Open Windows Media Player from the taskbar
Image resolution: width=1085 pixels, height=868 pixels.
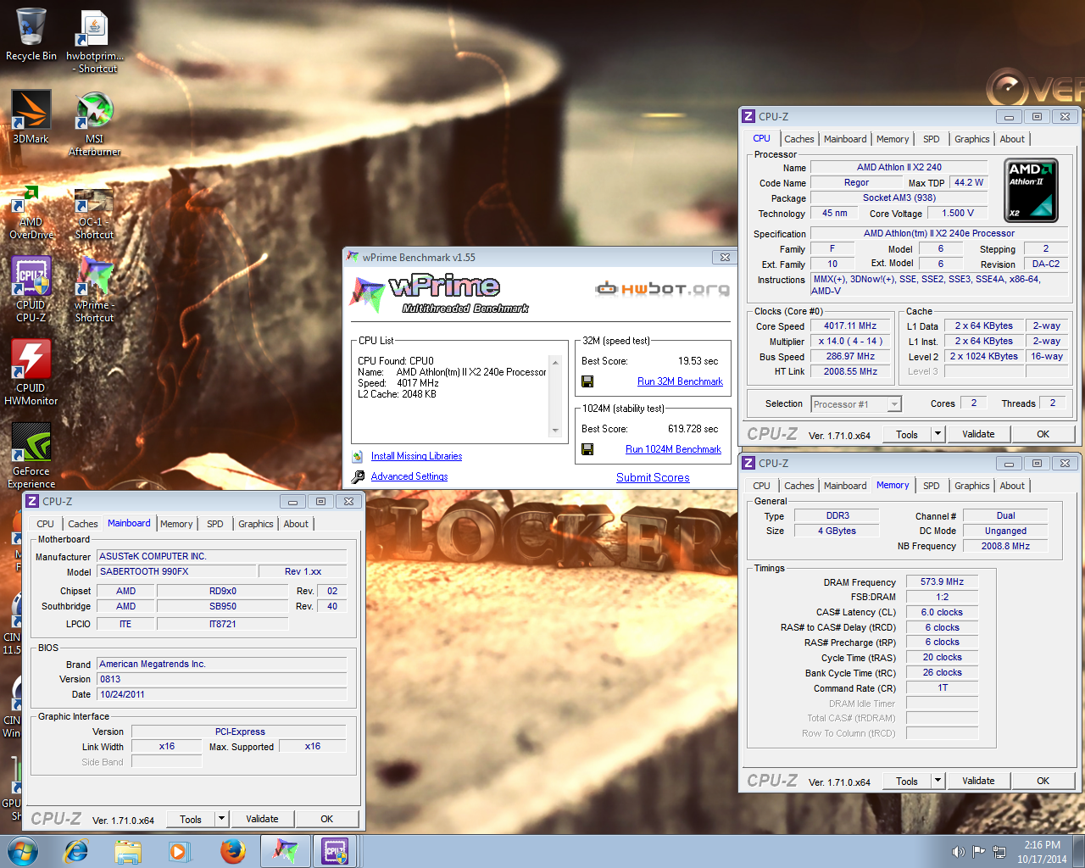(180, 851)
